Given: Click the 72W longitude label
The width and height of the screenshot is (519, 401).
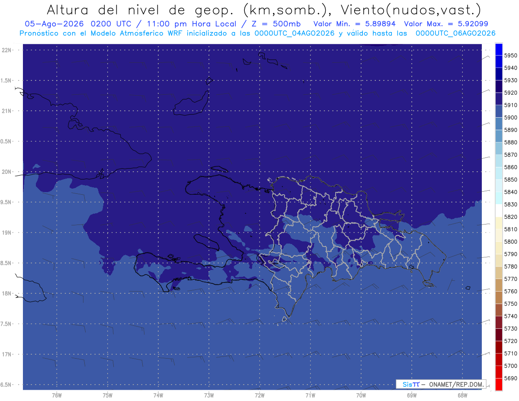Looking at the screenshot, I should tap(259, 395).
